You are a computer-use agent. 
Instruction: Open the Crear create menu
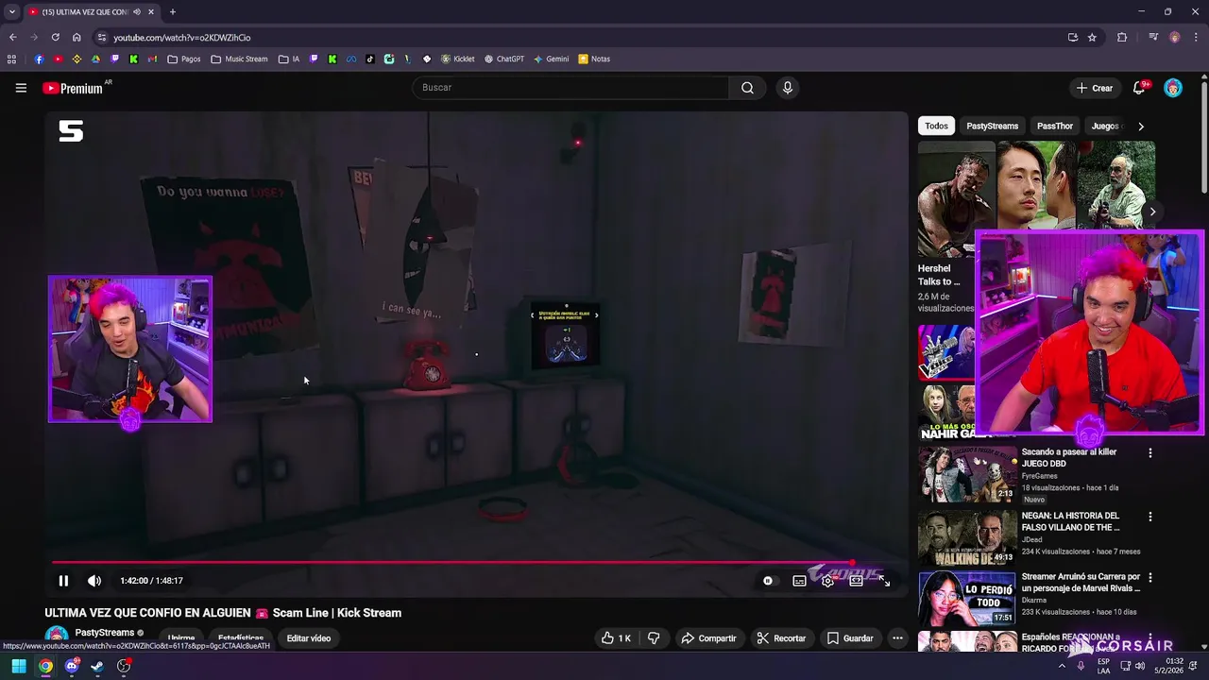point(1095,88)
